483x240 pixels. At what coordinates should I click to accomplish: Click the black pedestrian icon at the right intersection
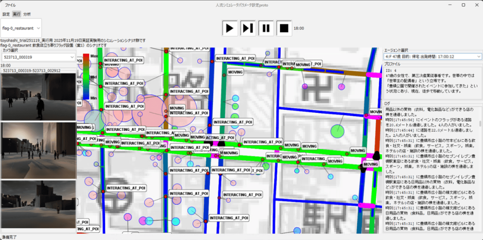(x=376, y=156)
